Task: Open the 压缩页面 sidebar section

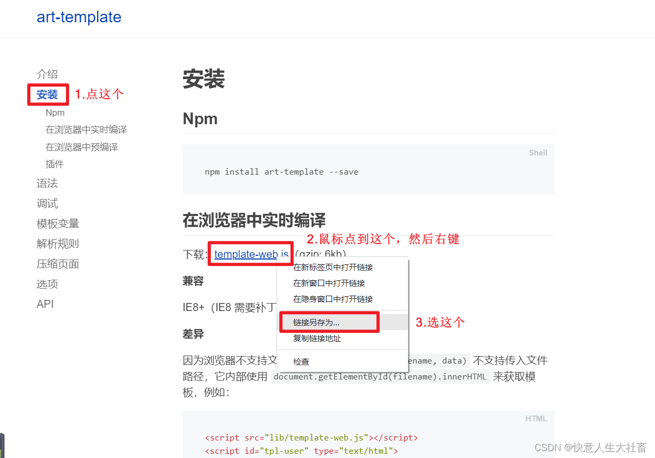Action: pyautogui.click(x=58, y=264)
